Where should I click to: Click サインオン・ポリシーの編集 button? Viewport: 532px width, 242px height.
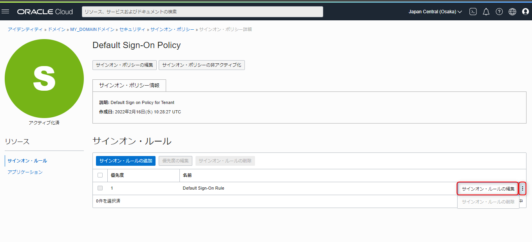(125, 65)
